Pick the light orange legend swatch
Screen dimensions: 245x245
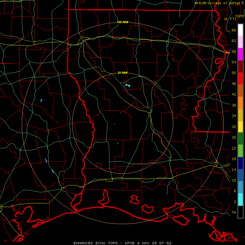point(240,103)
